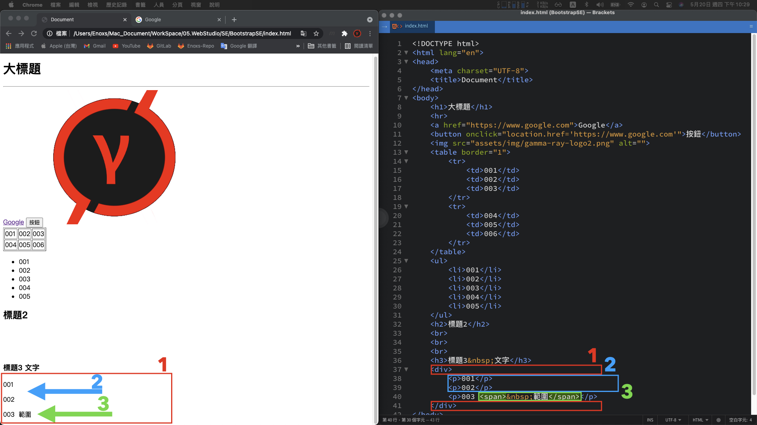Open the Google 翻譯 bookmark
The height and width of the screenshot is (425, 757).
click(239, 46)
